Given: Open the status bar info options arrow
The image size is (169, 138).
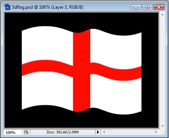Looking at the screenshot, I should coord(98,132).
